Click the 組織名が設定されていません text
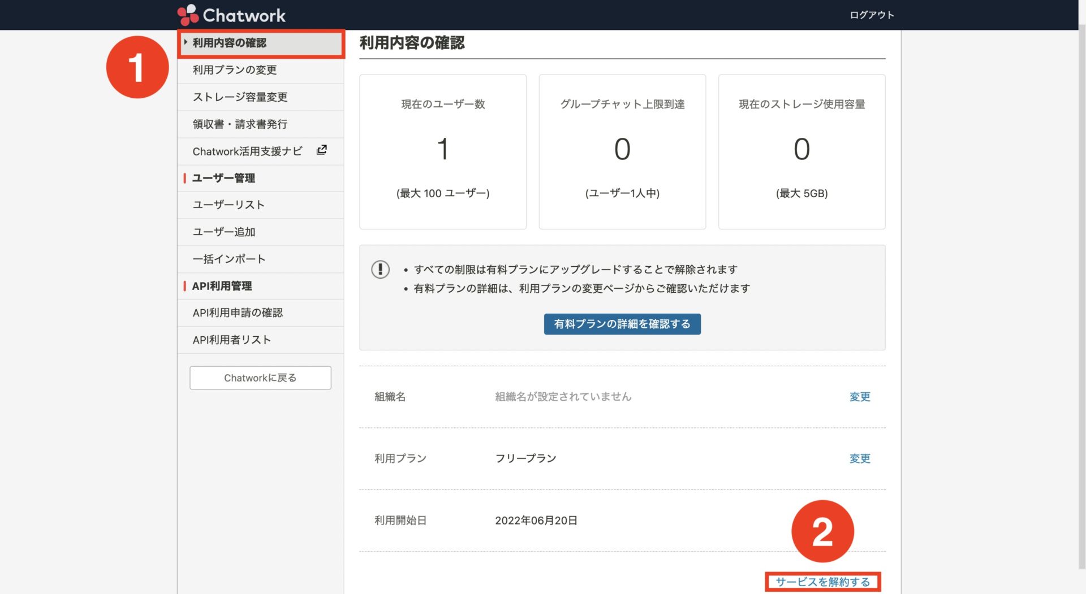 tap(563, 397)
